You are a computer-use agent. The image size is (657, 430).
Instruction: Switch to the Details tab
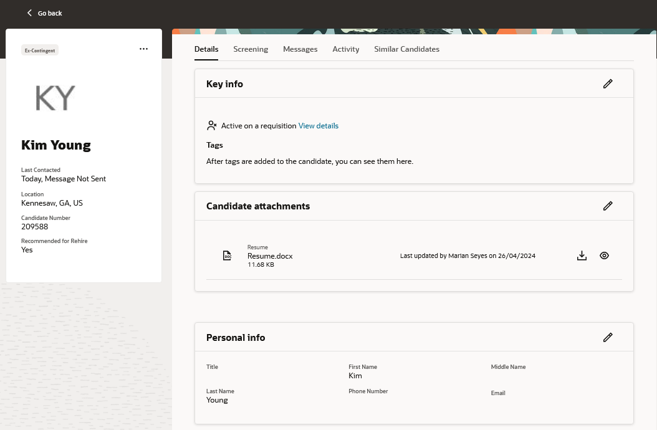(206, 49)
